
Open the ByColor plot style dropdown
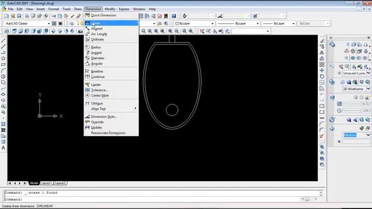327,23
